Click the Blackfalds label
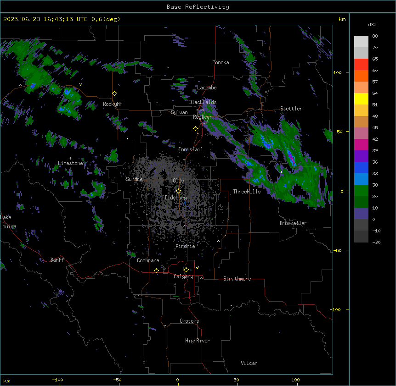The width and height of the screenshot is (396, 386). (x=203, y=102)
